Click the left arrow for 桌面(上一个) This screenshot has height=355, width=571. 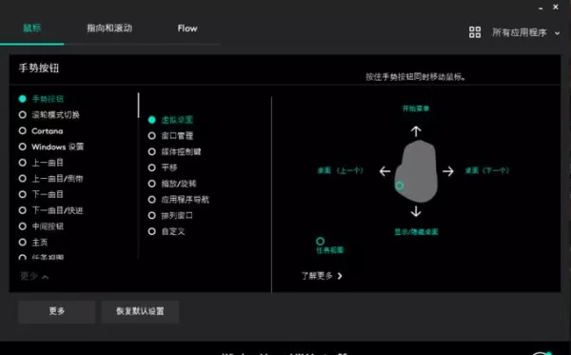pos(384,171)
